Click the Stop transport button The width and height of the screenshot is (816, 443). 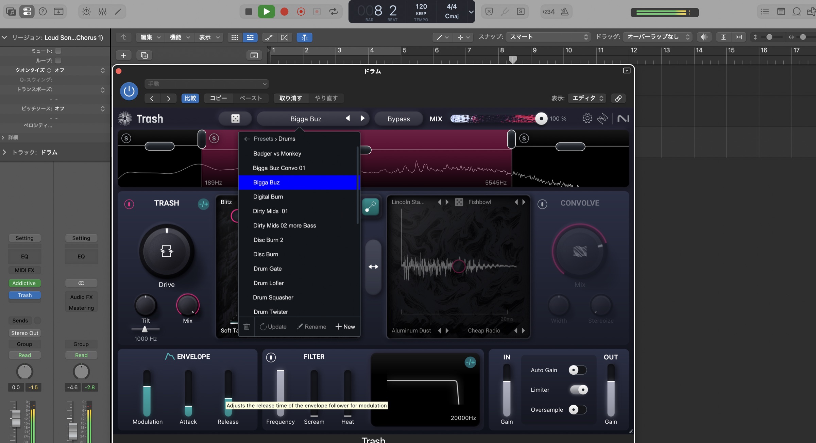249,12
